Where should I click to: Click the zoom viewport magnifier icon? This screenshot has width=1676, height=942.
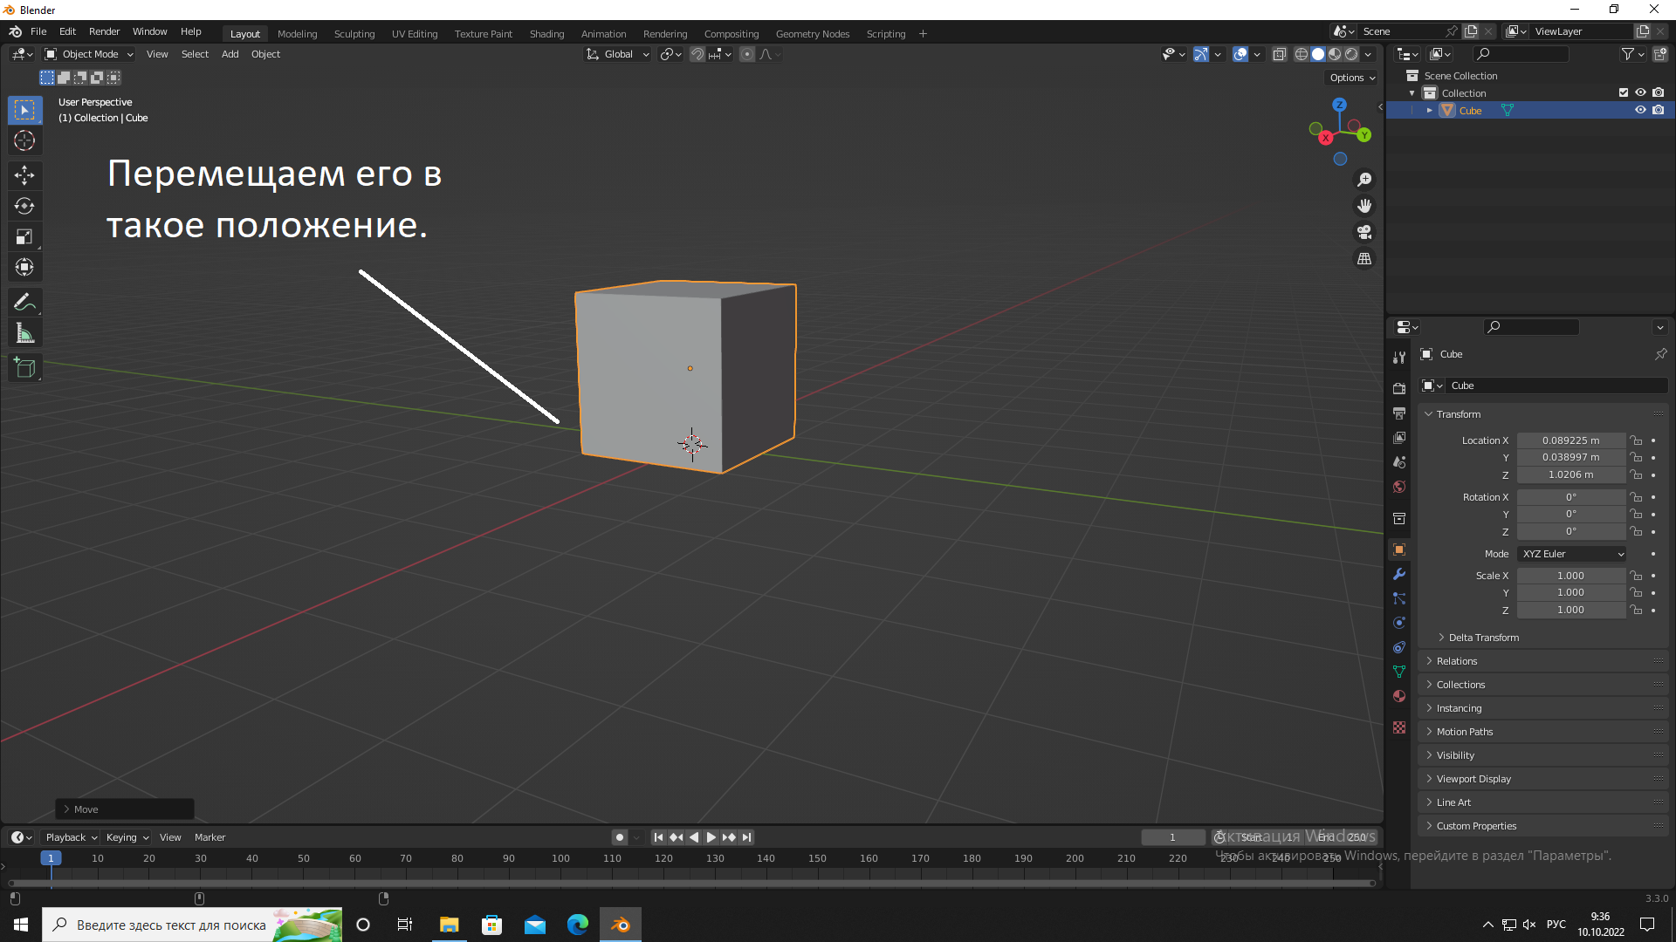pos(1364,180)
